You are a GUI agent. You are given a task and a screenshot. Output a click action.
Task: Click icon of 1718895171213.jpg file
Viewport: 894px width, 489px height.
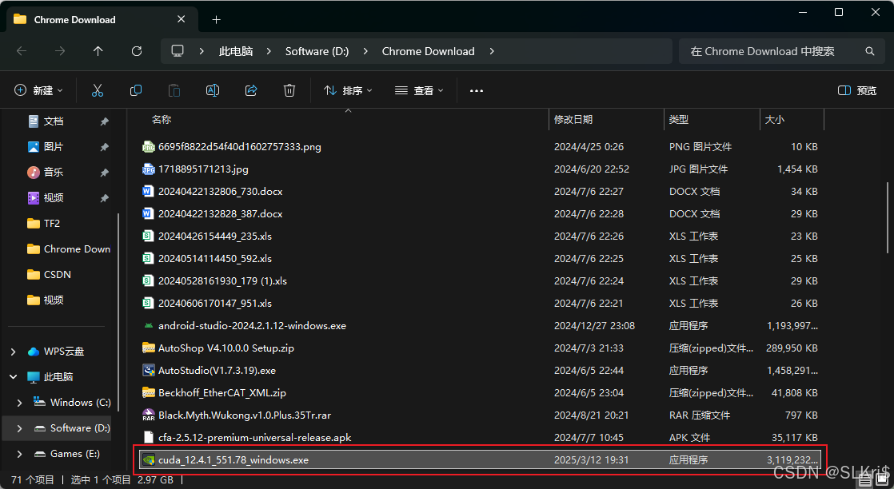[148, 169]
